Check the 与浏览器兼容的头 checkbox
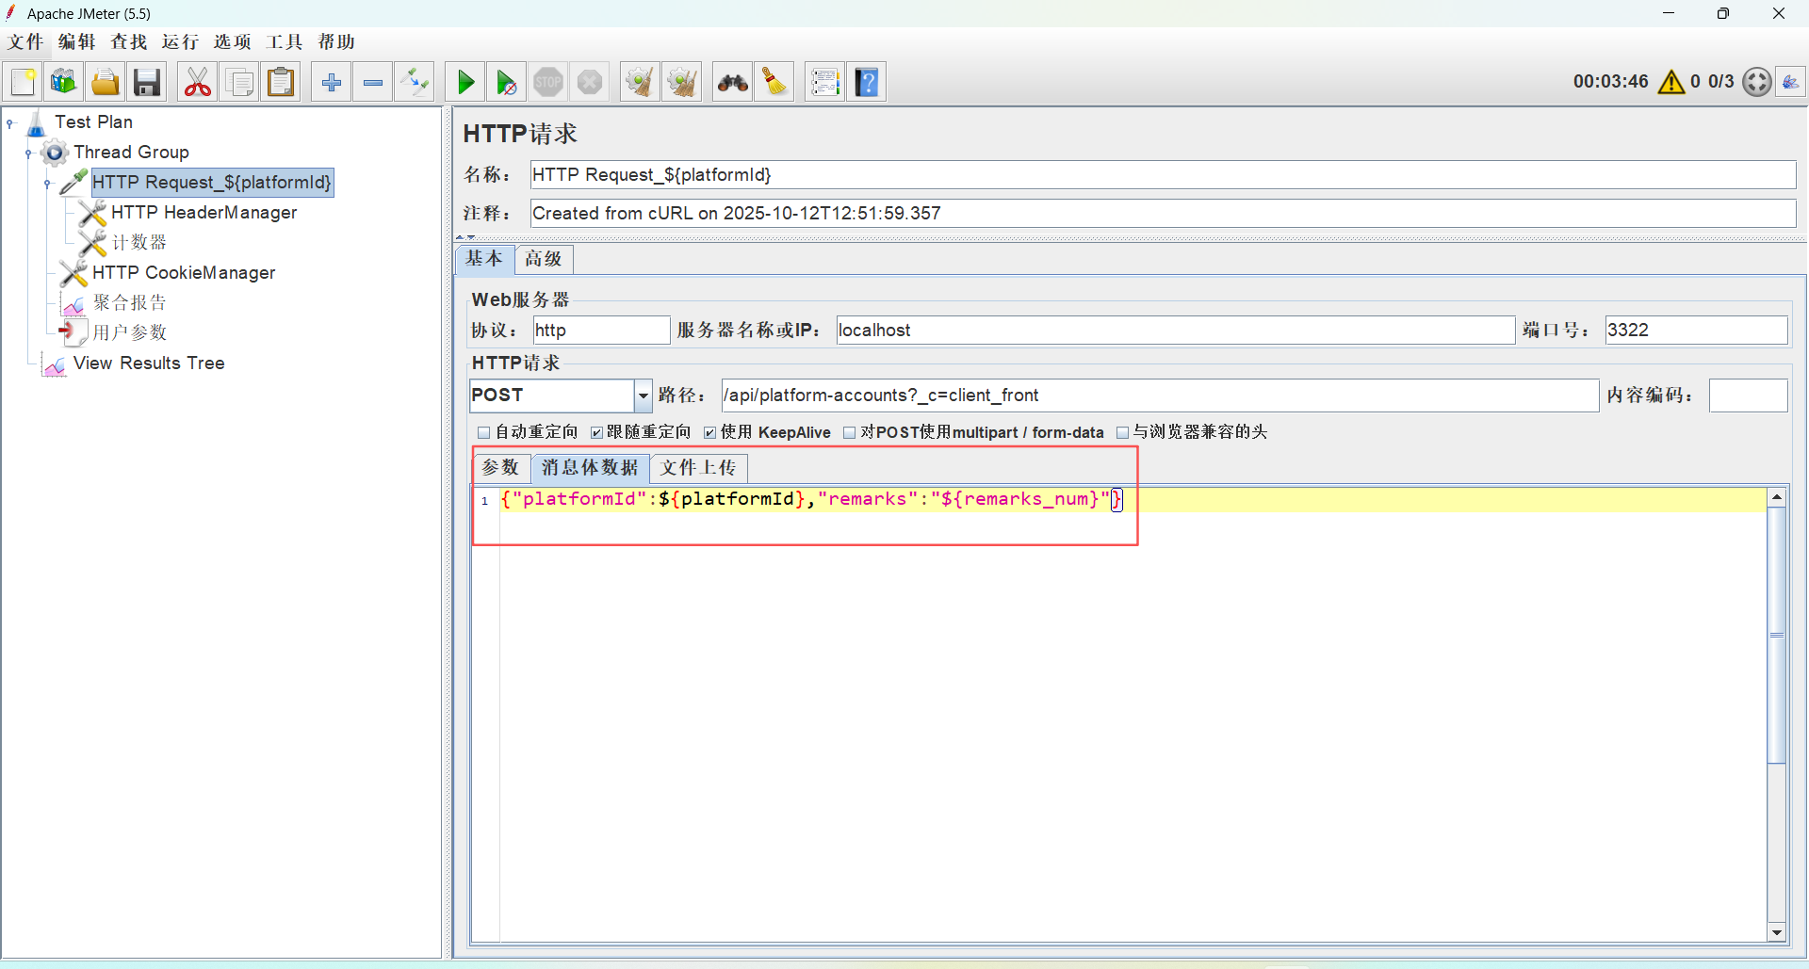Screen dimensions: 1809x969 pos(1122,432)
